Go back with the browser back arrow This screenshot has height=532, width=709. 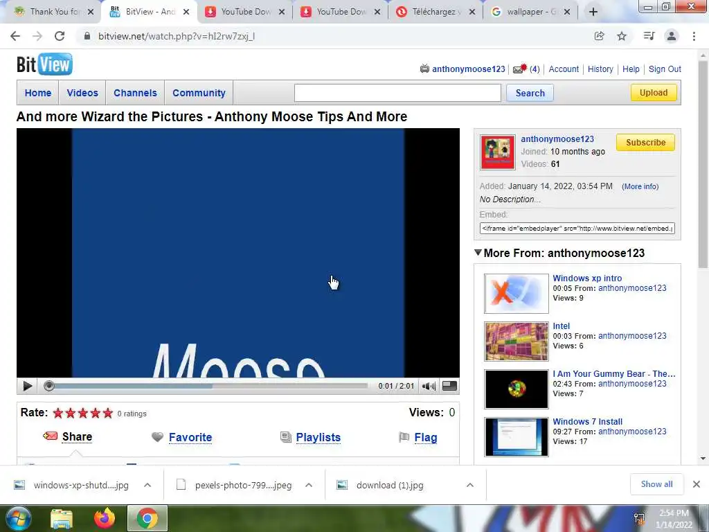tap(15, 36)
